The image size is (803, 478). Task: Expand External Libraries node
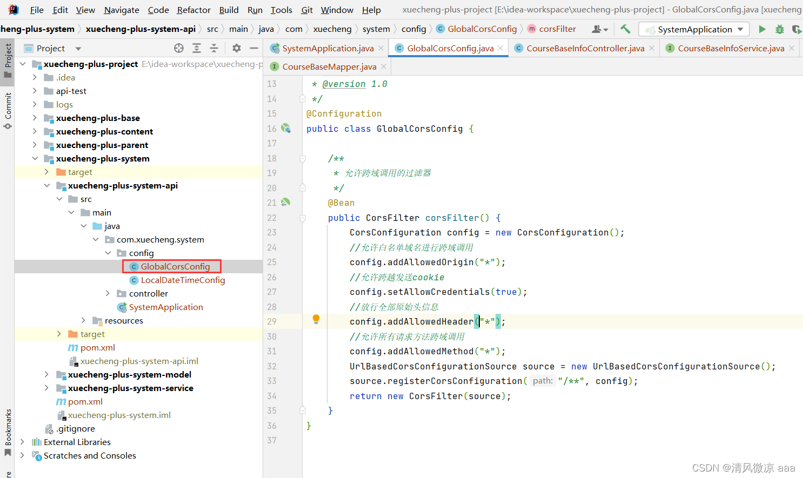click(23, 442)
